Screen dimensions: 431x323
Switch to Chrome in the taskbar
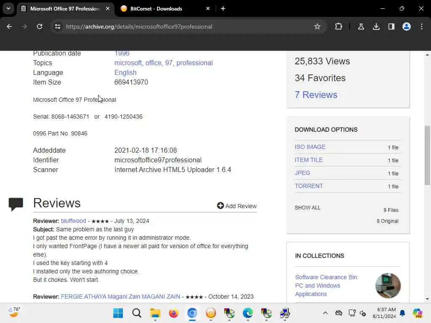pos(192,313)
